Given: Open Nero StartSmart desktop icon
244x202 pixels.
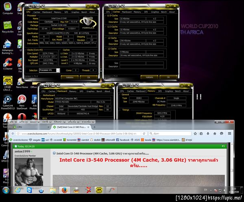Looking at the screenshot, I should pyautogui.click(x=22, y=102).
